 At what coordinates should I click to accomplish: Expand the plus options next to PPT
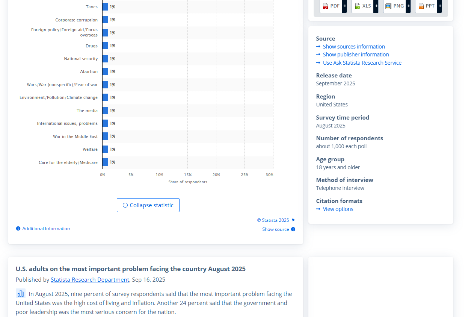pos(439,6)
